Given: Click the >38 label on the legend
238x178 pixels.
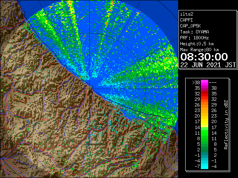Looking at the screenshot, I should [x=196, y=83].
